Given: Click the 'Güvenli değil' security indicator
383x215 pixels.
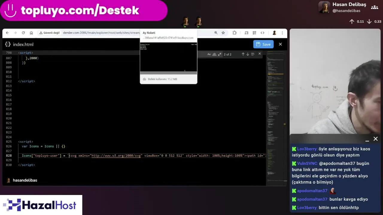Looking at the screenshot, I should [49, 33].
